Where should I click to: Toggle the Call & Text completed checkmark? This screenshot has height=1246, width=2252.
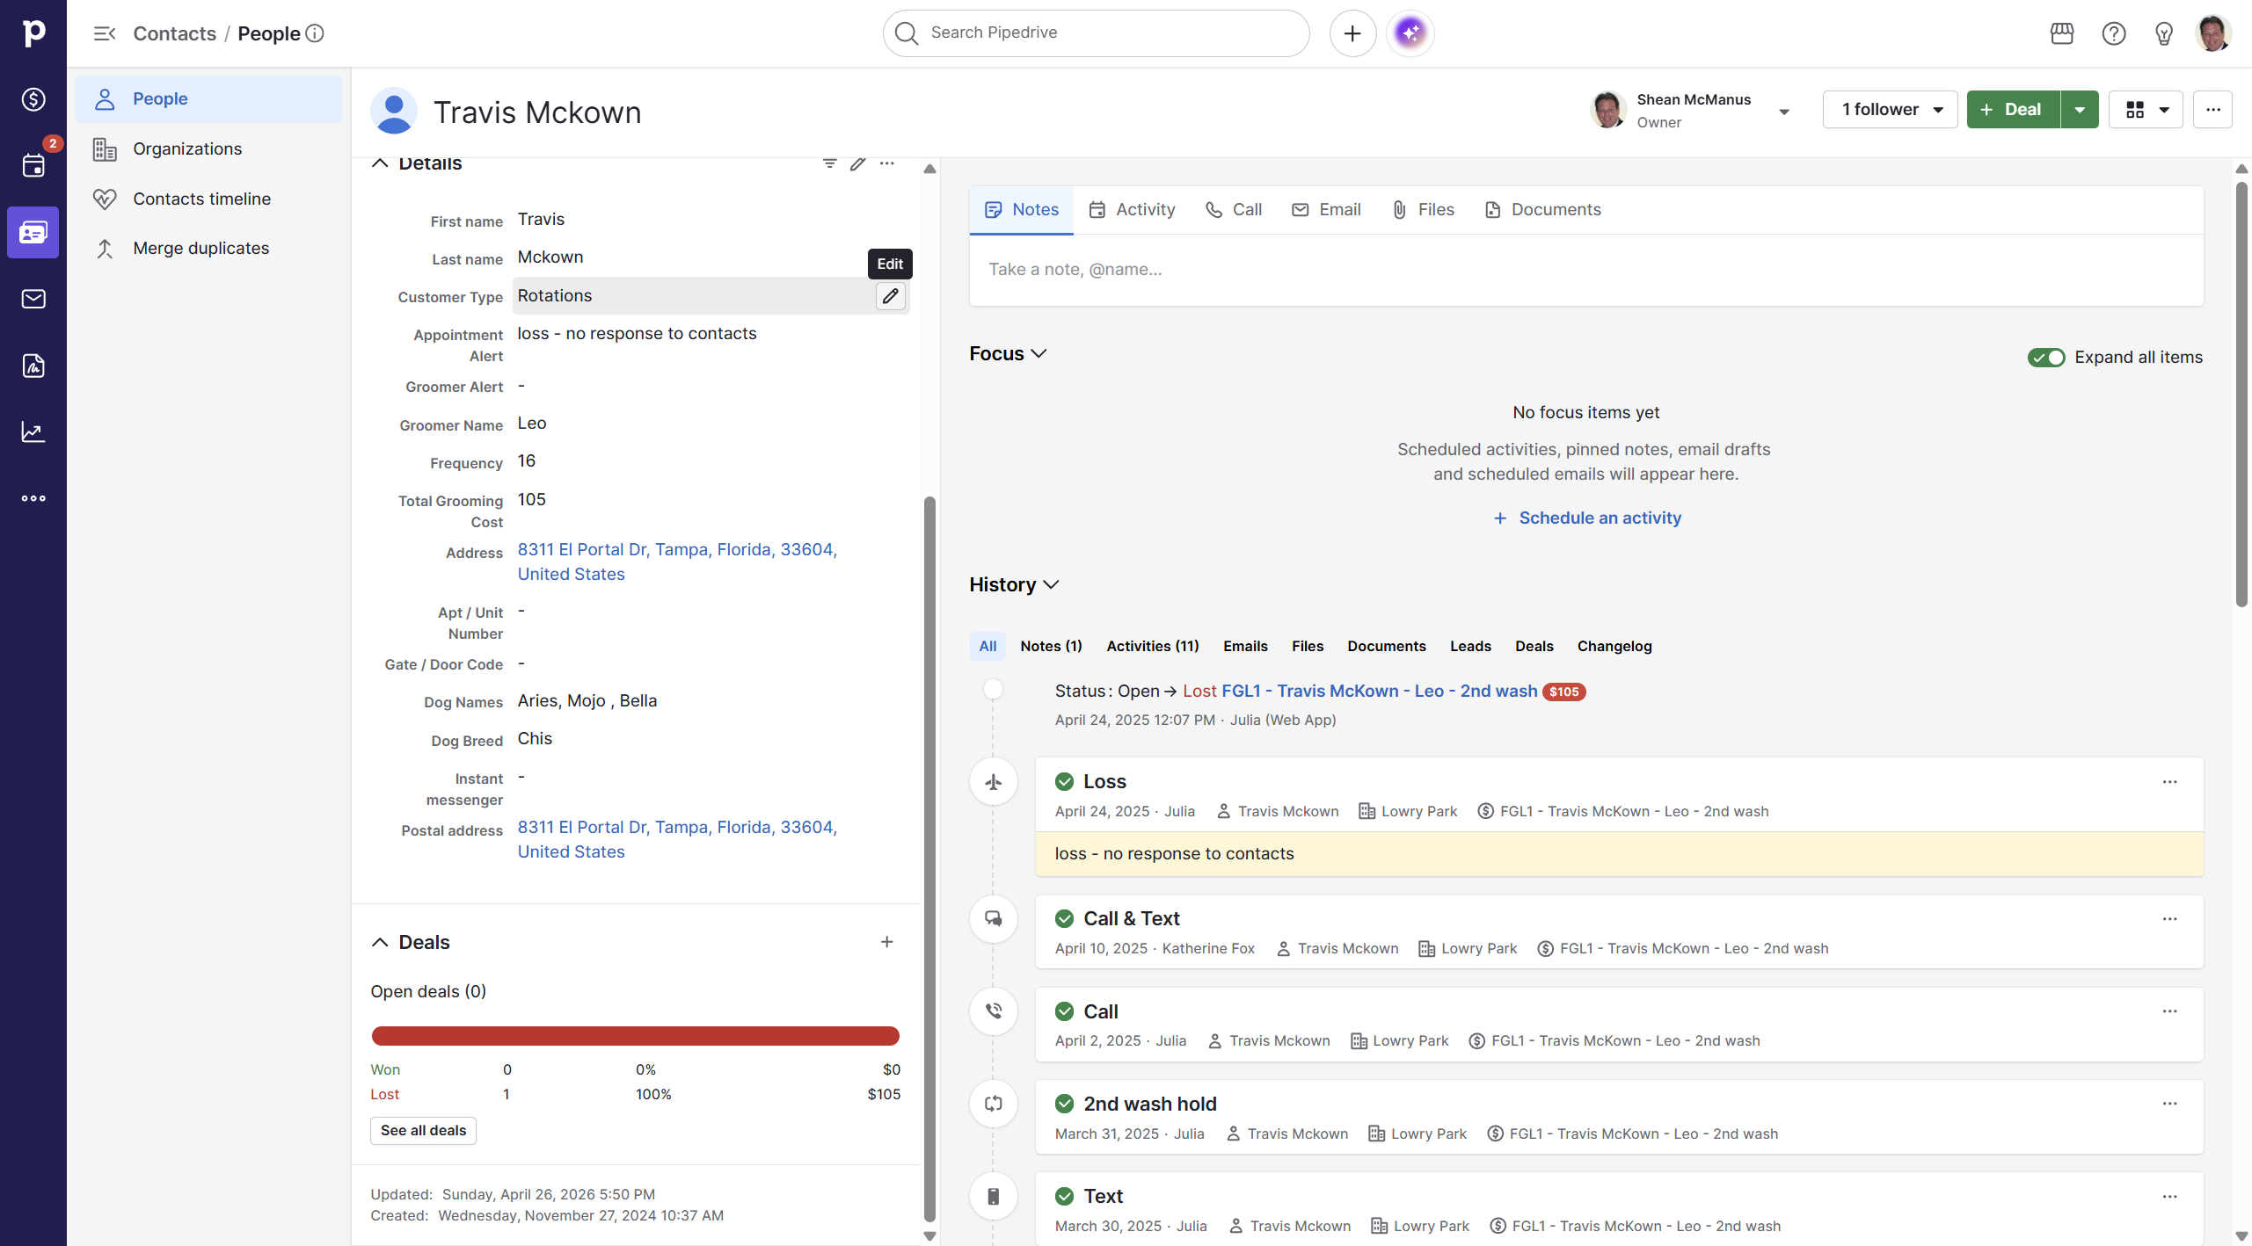(x=1064, y=918)
